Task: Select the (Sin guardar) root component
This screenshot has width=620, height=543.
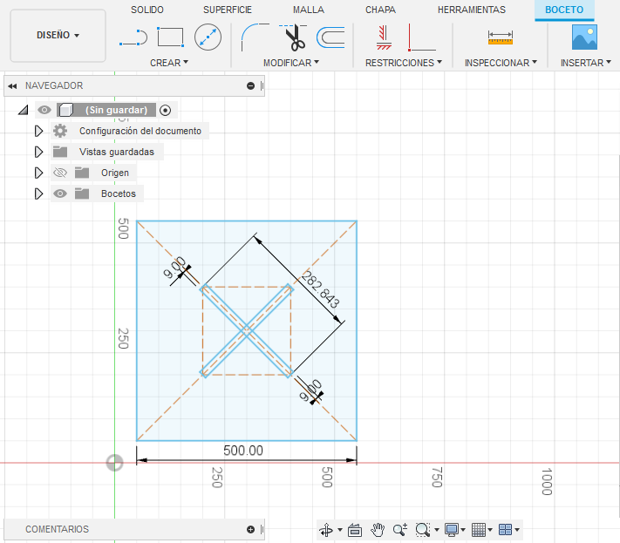Action: (116, 110)
